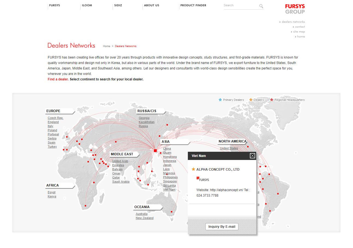
Task: Open Guam dealer link
Action: pyautogui.click(x=167, y=153)
